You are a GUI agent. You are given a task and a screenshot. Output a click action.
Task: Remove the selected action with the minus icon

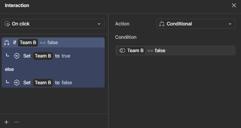pyautogui.click(x=17, y=122)
